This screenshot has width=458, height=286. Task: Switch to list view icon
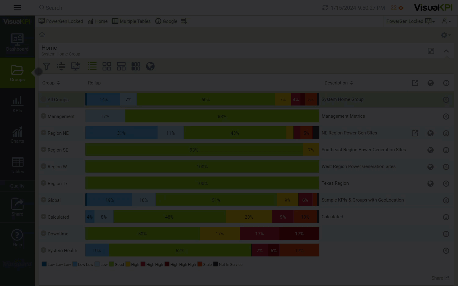[92, 66]
